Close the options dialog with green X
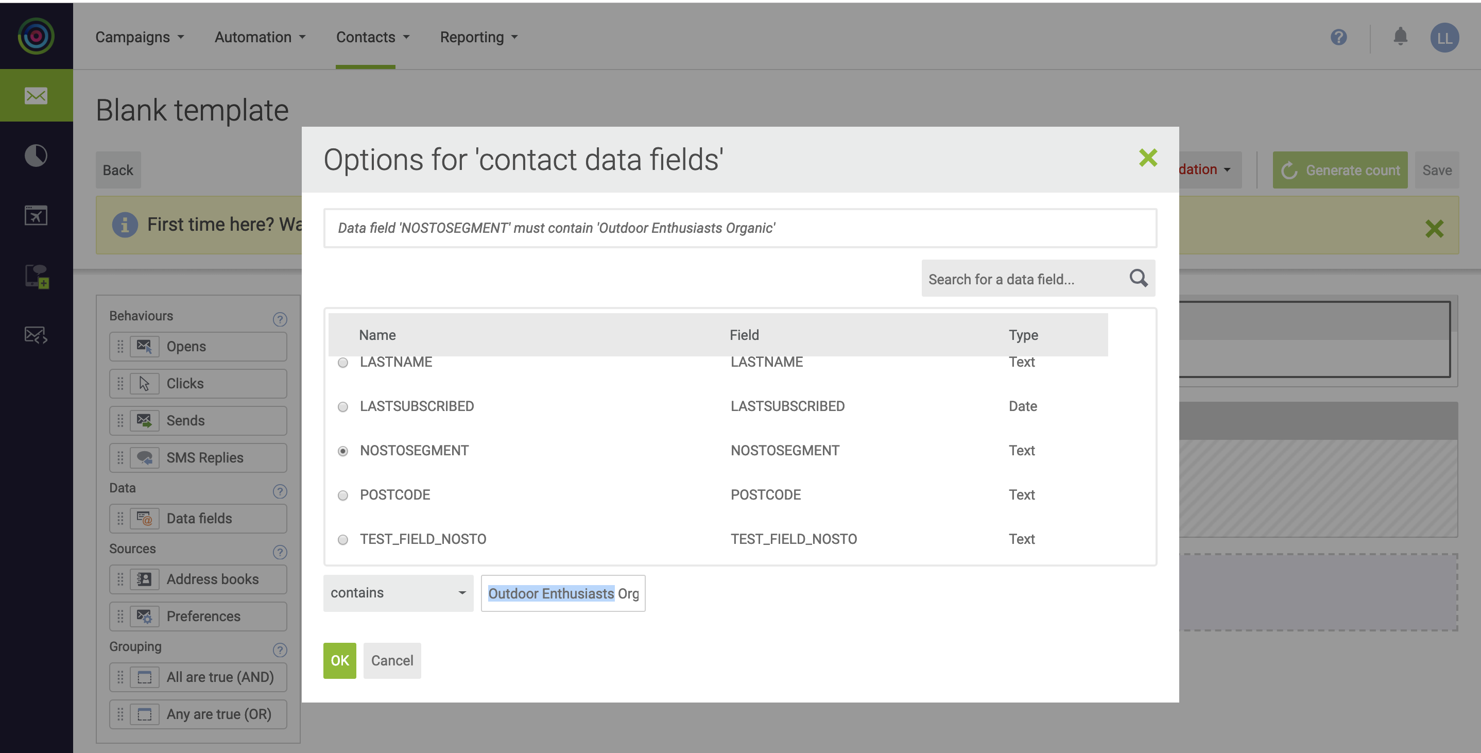The width and height of the screenshot is (1481, 753). point(1148,158)
